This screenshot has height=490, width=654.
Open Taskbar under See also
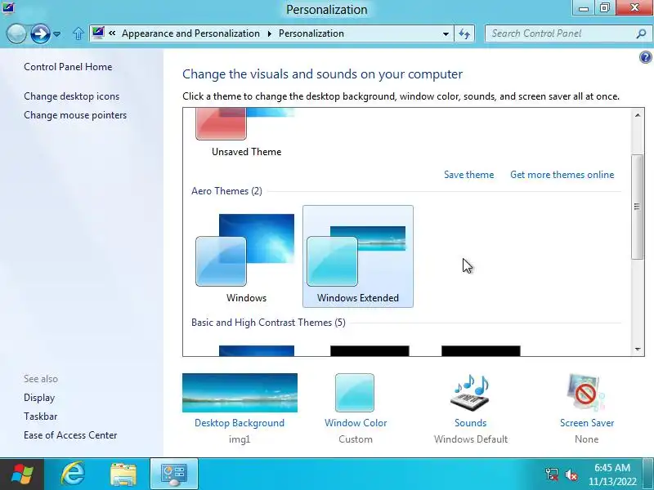(x=40, y=416)
